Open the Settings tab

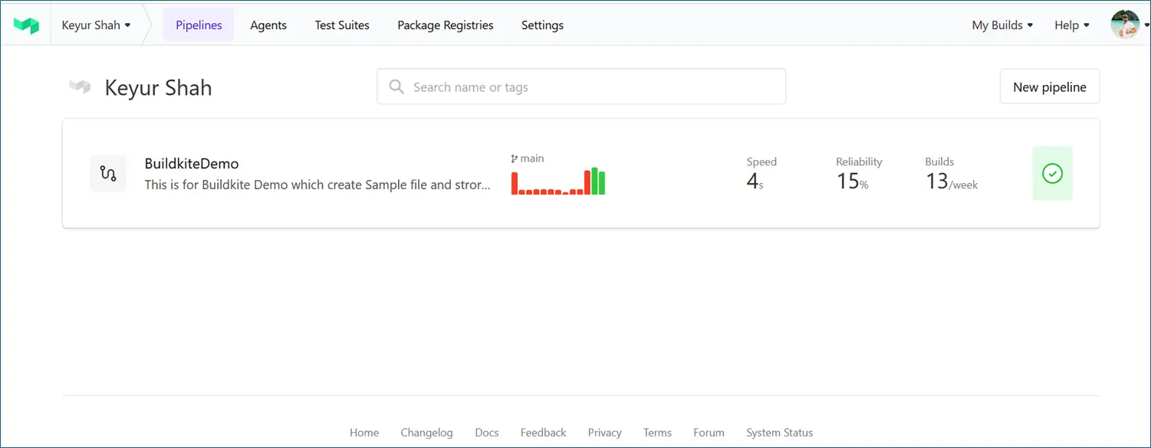tap(542, 25)
